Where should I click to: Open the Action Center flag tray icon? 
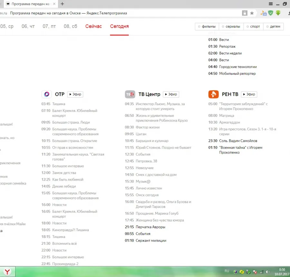click(255, 272)
